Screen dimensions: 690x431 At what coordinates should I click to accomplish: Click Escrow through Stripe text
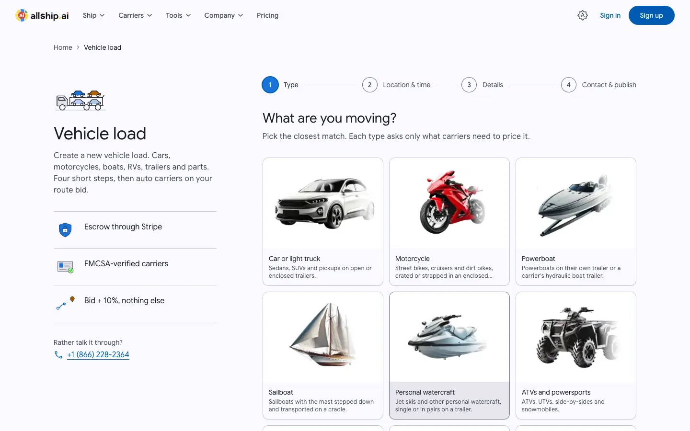(x=123, y=227)
